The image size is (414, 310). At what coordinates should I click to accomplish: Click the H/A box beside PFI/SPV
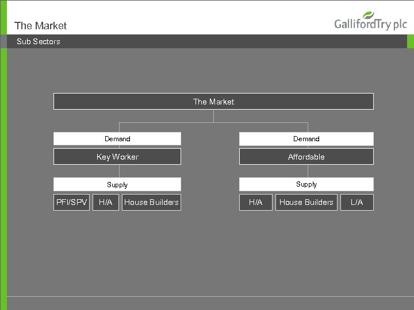pos(106,202)
